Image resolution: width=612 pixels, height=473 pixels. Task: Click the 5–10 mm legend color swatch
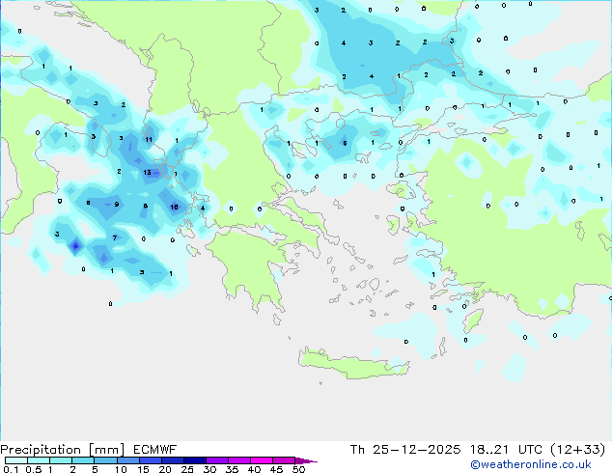tap(105, 460)
